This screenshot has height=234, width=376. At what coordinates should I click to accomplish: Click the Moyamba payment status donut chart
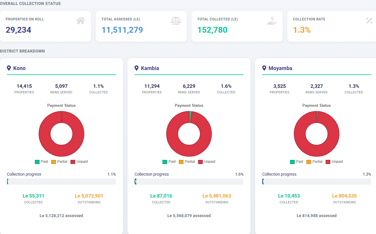tap(316, 134)
